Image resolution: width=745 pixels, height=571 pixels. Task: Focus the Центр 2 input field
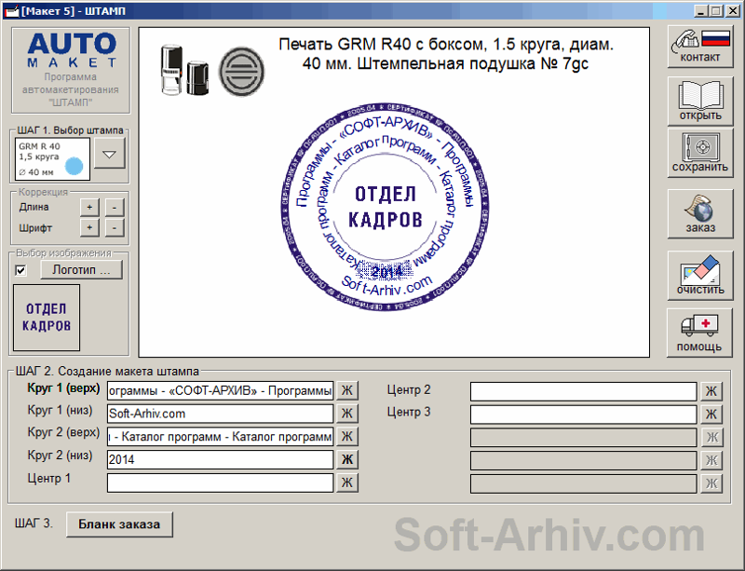tap(584, 391)
